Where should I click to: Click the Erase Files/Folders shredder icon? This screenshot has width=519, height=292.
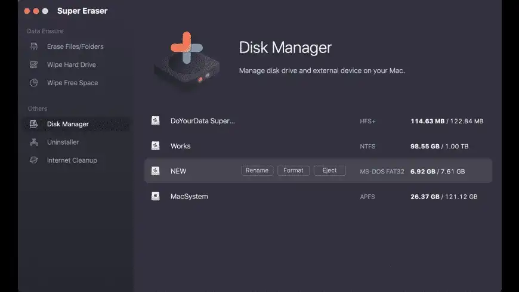(34, 46)
